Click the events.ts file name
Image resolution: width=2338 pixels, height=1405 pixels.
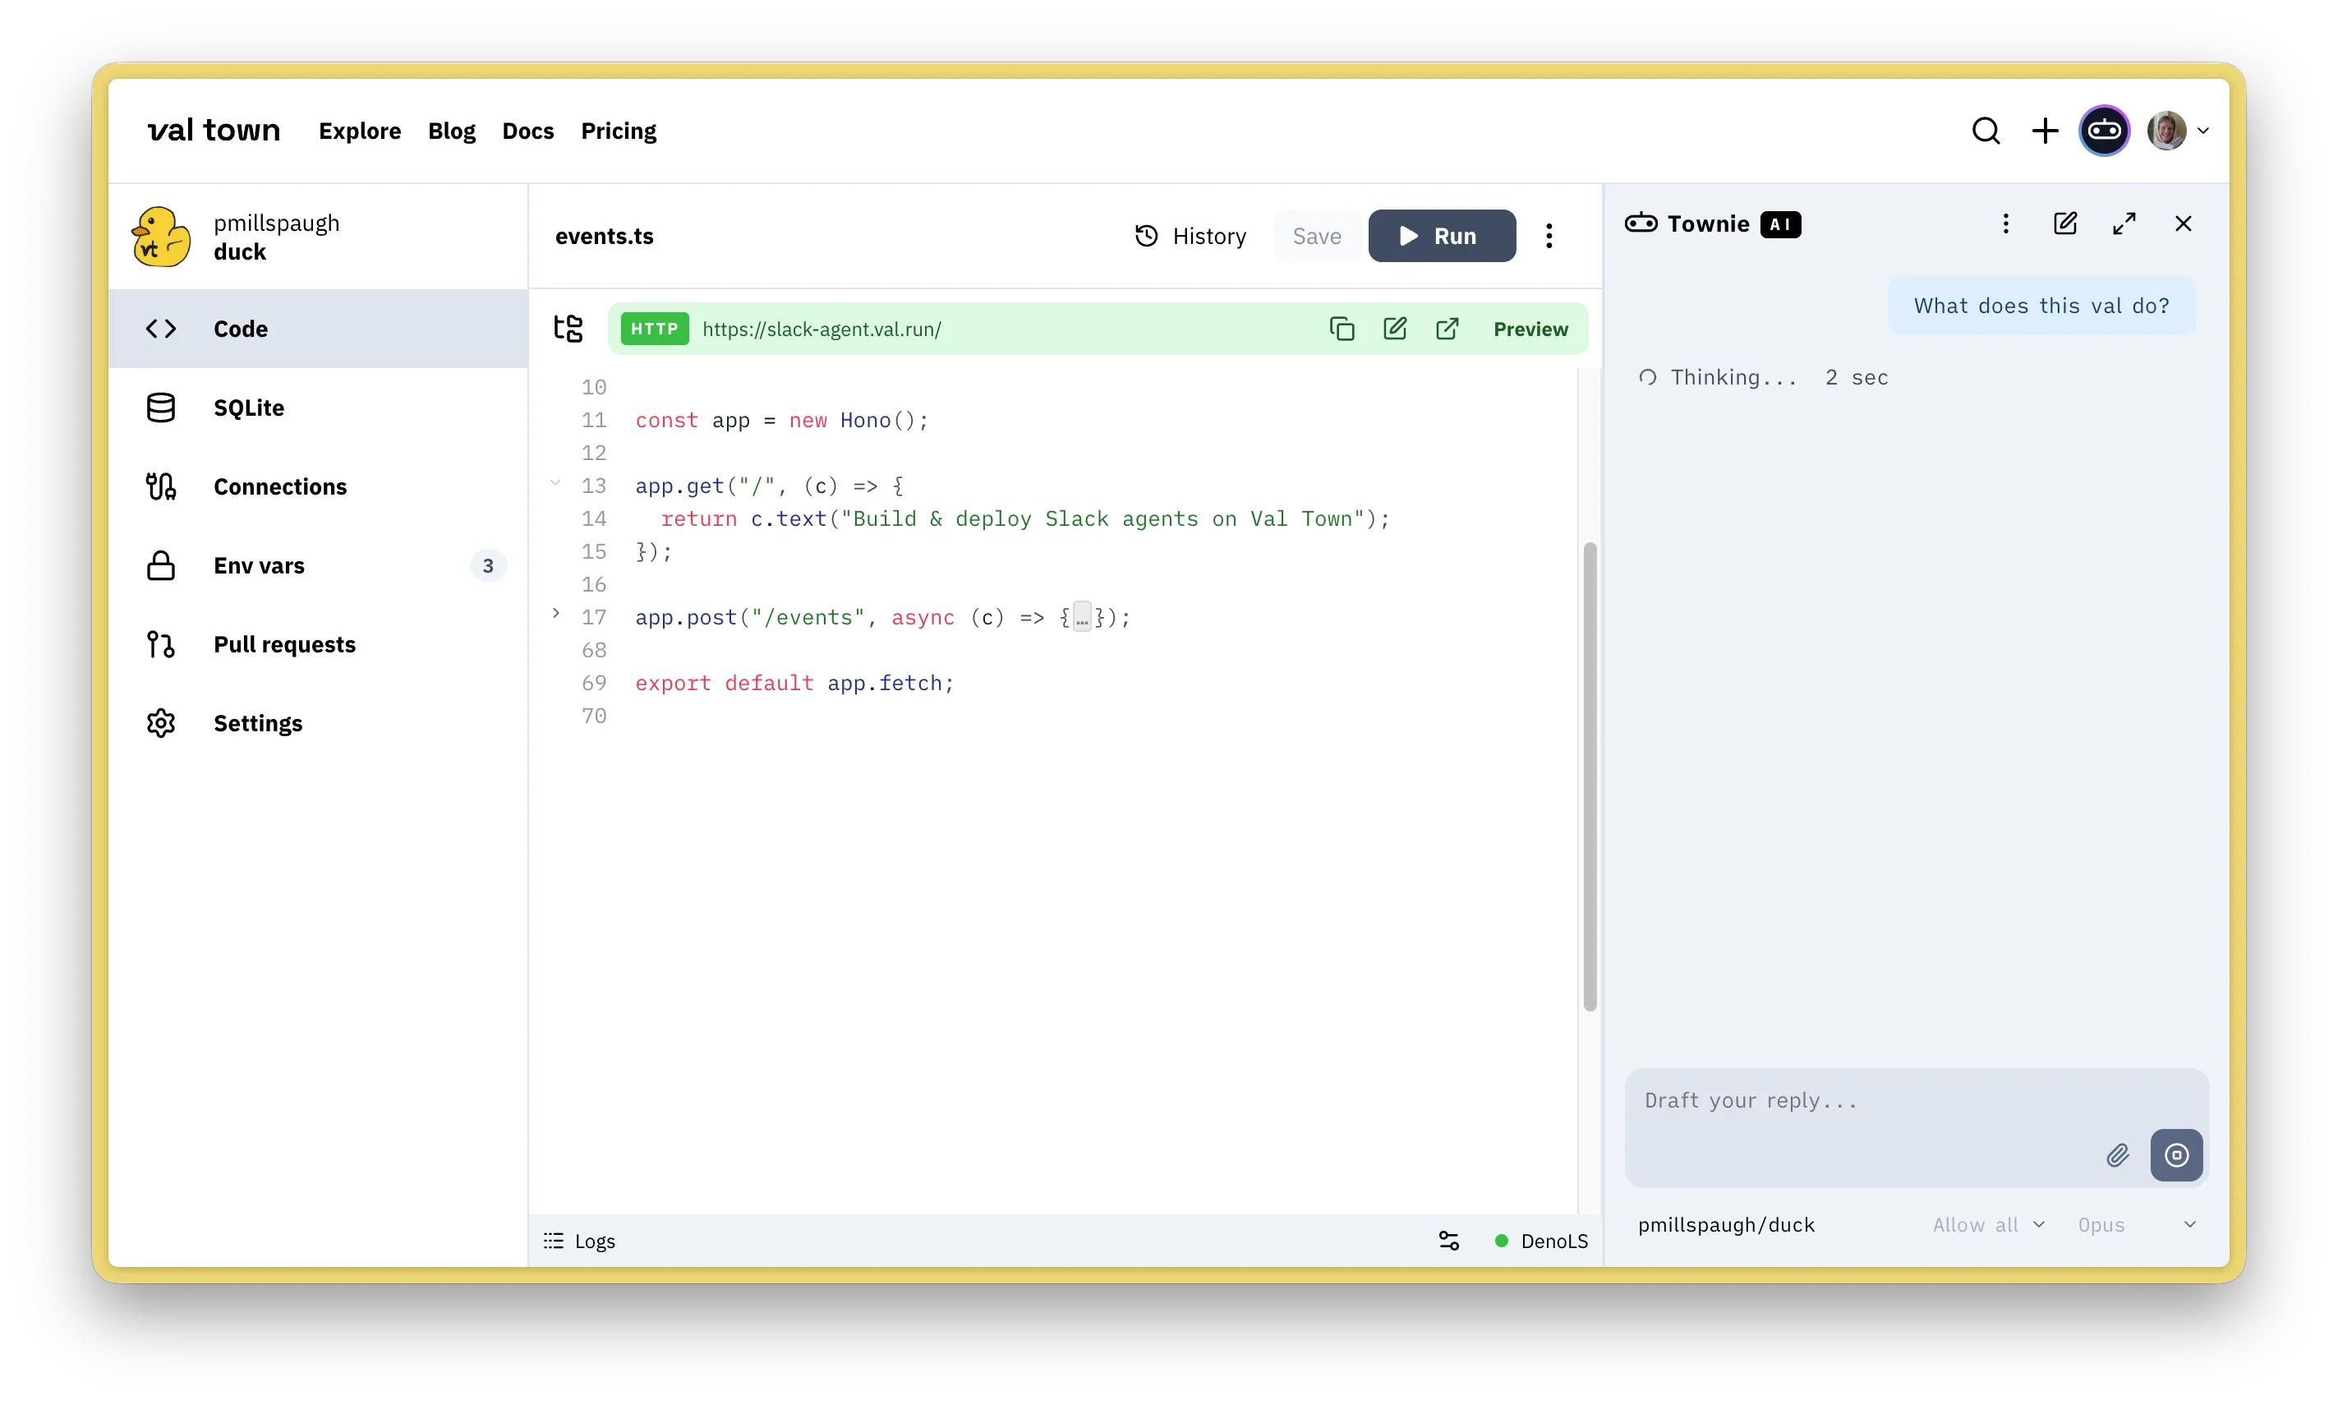click(604, 236)
